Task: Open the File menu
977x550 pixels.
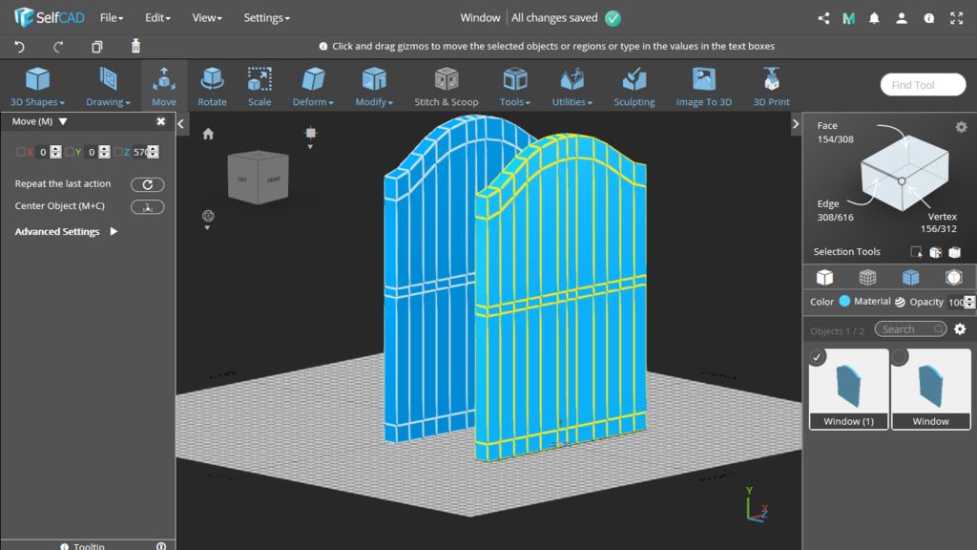Action: [x=112, y=17]
